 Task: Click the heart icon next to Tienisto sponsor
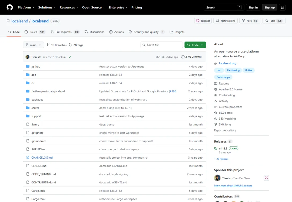click(x=266, y=178)
